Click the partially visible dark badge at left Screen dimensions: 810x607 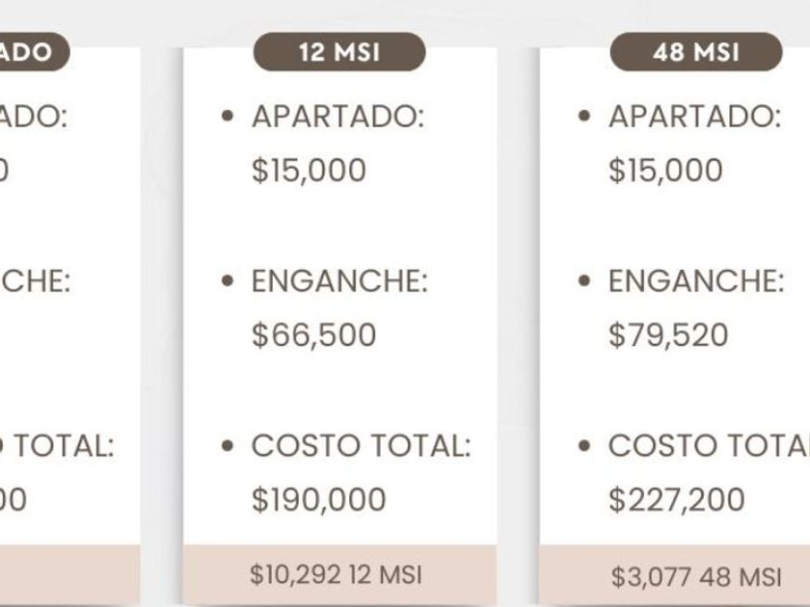tap(34, 52)
